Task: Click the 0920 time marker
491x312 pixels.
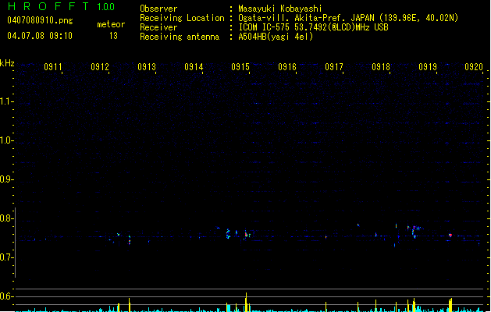Action: (474, 67)
